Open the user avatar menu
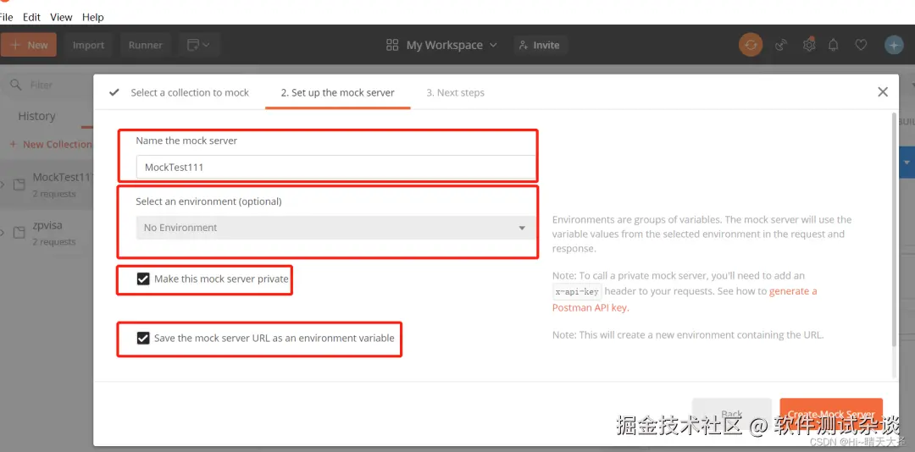The width and height of the screenshot is (915, 452). pyautogui.click(x=894, y=45)
